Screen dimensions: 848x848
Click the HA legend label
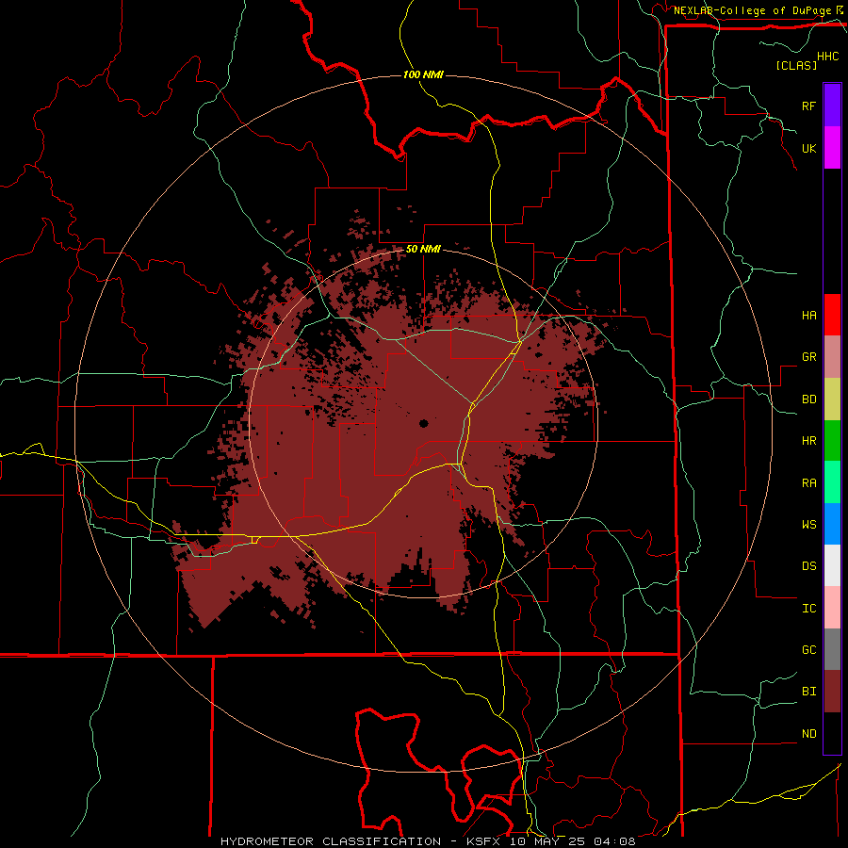pos(808,315)
